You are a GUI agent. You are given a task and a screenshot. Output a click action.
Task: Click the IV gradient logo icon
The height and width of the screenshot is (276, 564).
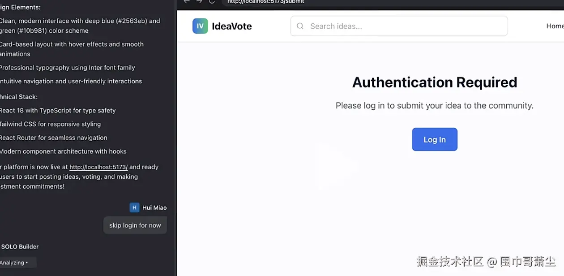200,26
